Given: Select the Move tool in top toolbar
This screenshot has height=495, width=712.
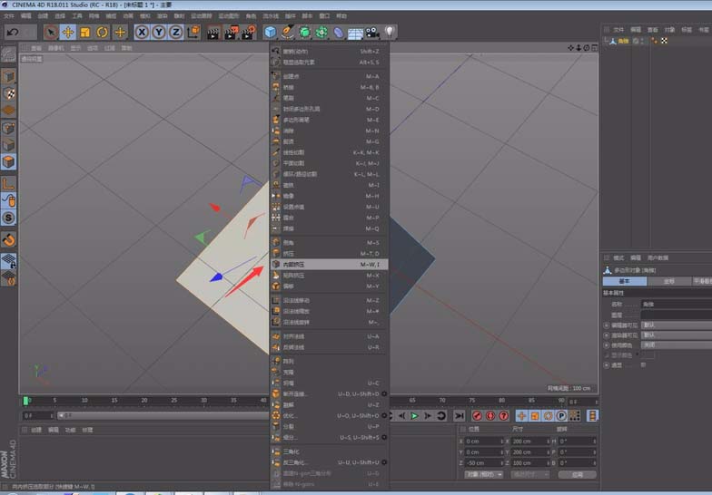Looking at the screenshot, I should coord(68,33).
